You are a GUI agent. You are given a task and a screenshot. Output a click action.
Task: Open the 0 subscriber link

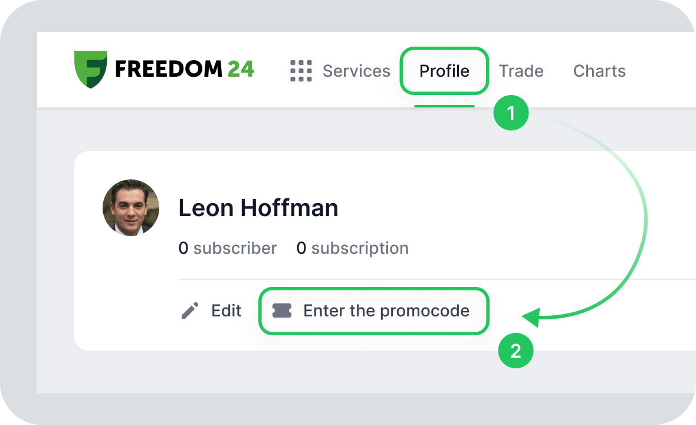pos(228,248)
